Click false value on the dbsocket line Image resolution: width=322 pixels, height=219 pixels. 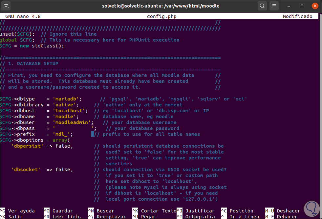point(63,170)
